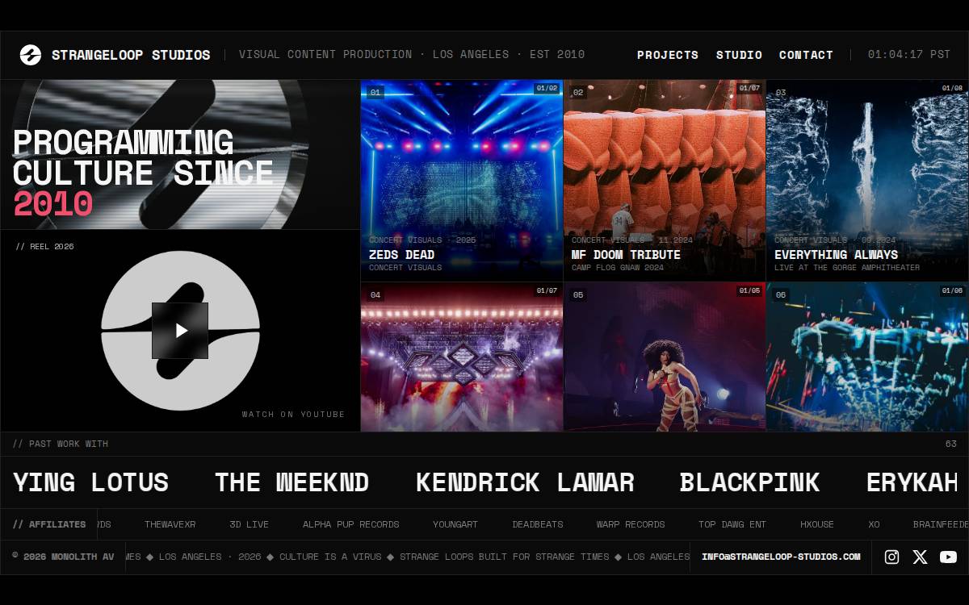The width and height of the screenshot is (969, 605).
Task: Play the 2026 reel video
Action: (x=180, y=331)
